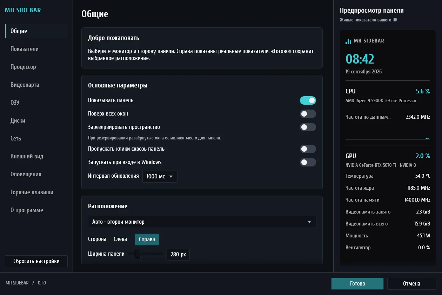Enable Пропускать клики сквозь панель
Image resolution: width=442 pixels, height=295 pixels.
click(308, 149)
